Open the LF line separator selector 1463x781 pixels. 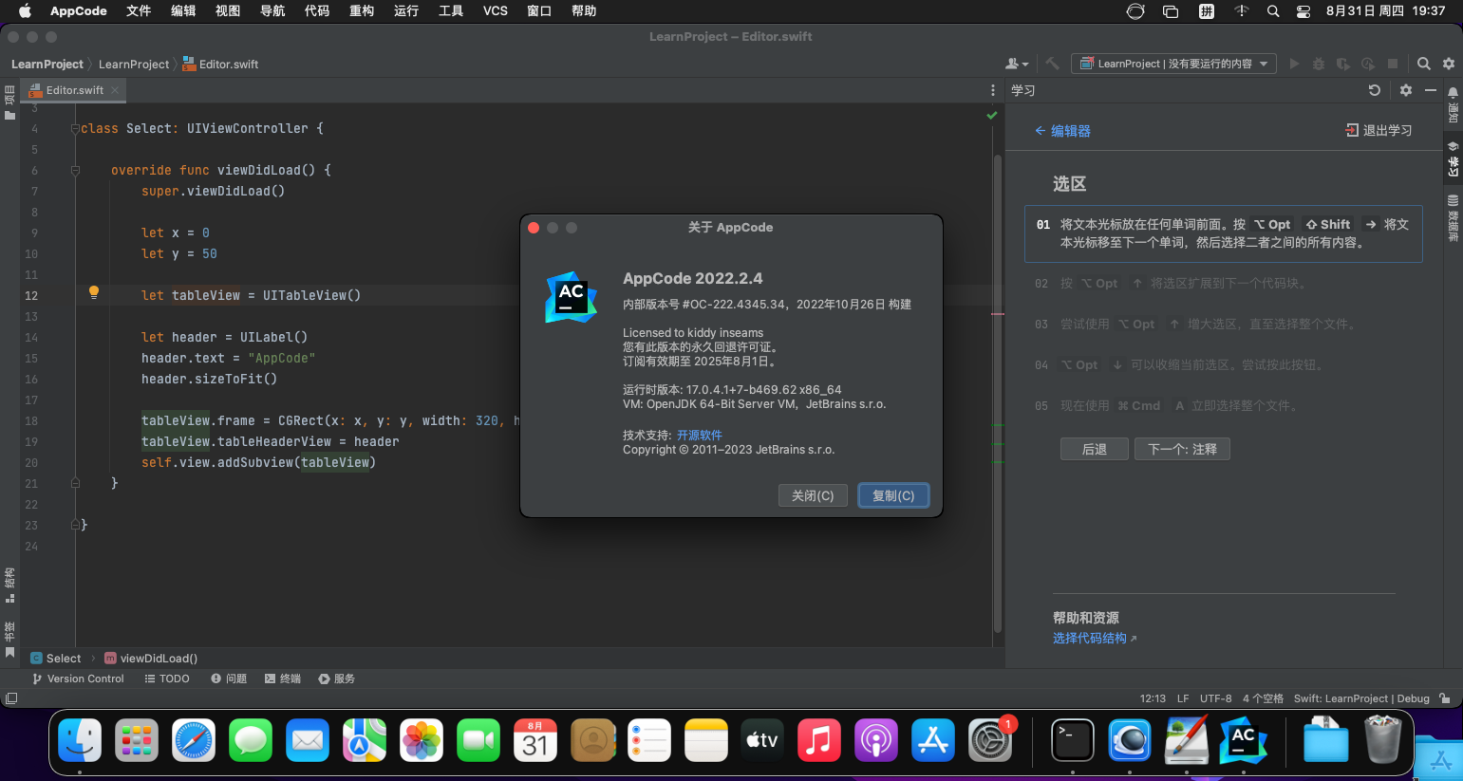click(x=1183, y=698)
